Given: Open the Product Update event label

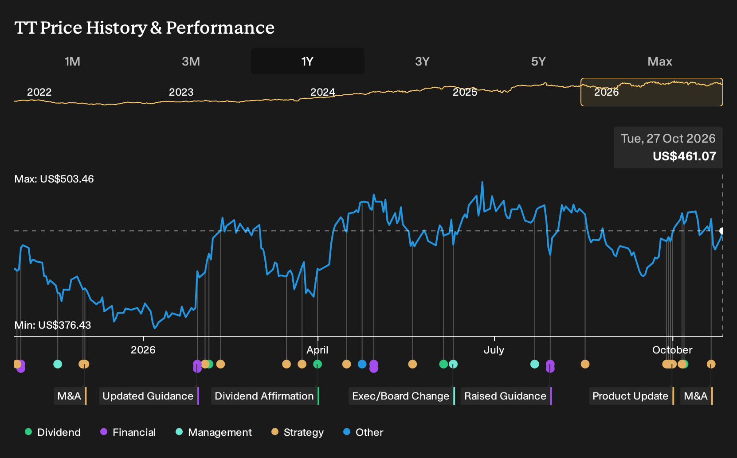Looking at the screenshot, I should coord(631,396).
